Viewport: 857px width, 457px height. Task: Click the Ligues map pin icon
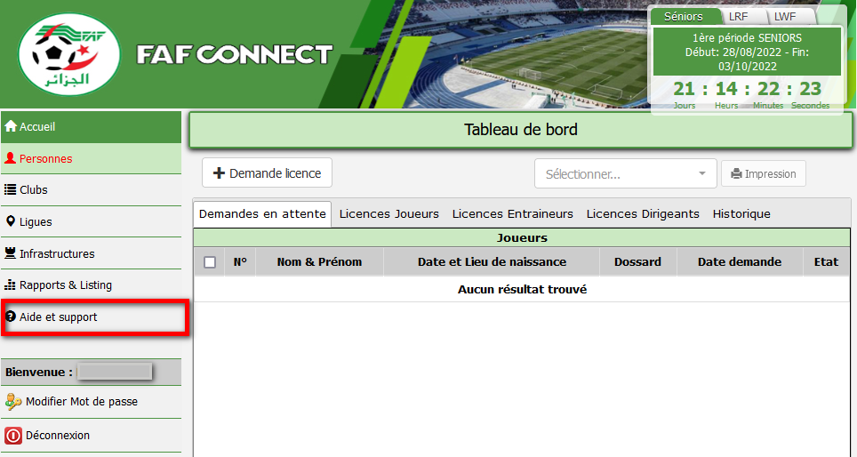(x=11, y=221)
